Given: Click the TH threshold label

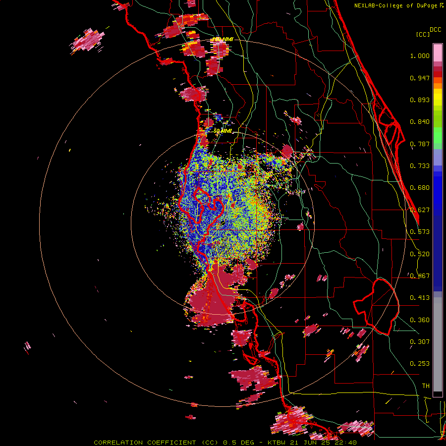Looking at the screenshot, I should 426,386.
